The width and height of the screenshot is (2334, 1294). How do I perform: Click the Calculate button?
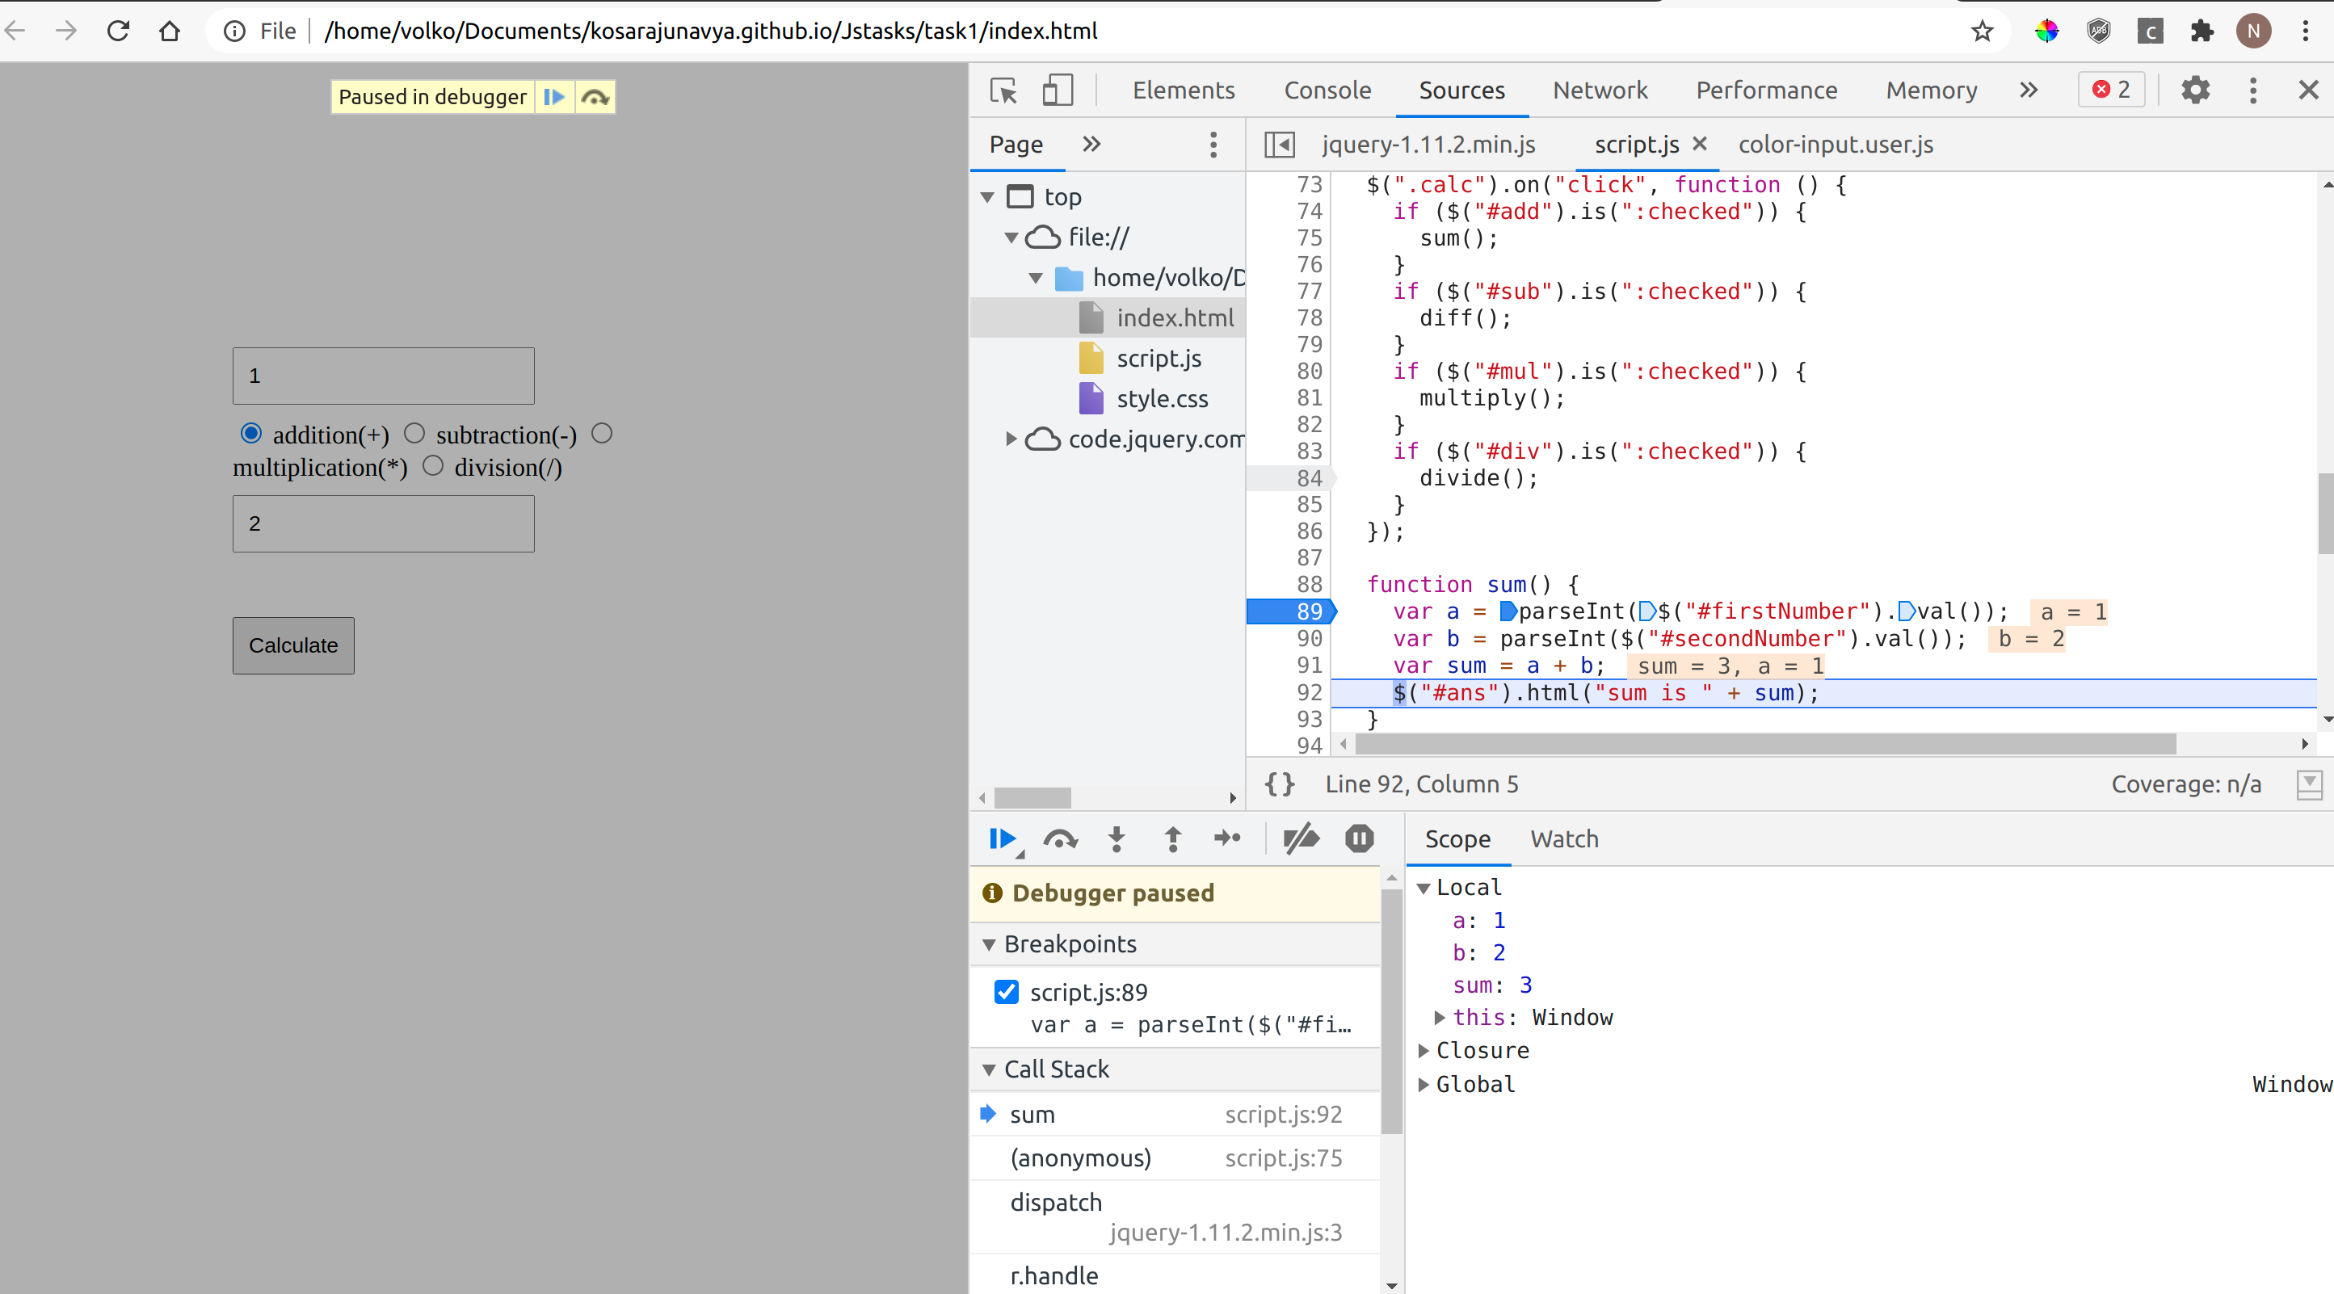coord(292,645)
